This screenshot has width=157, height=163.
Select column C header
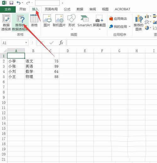point(51,51)
